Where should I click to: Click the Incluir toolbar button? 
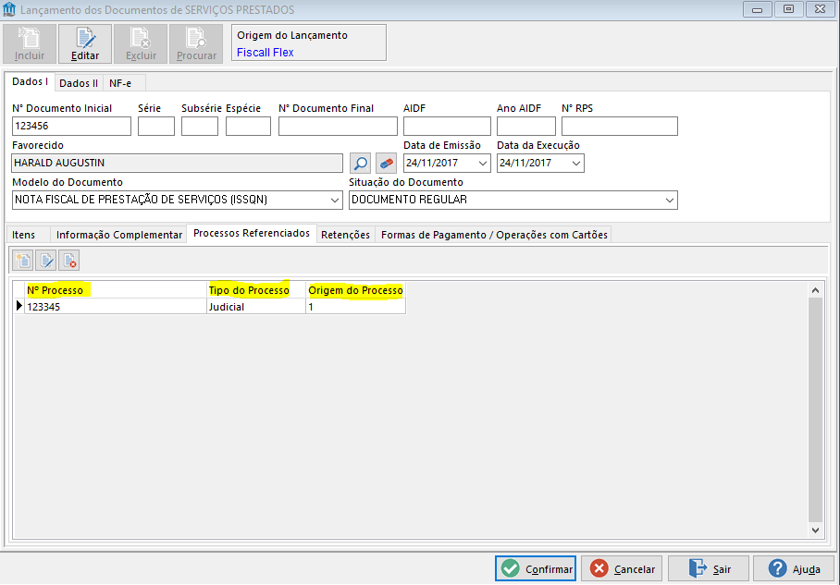tap(30, 43)
